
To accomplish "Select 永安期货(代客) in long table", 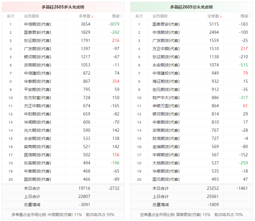I will click(x=38, y=138).
